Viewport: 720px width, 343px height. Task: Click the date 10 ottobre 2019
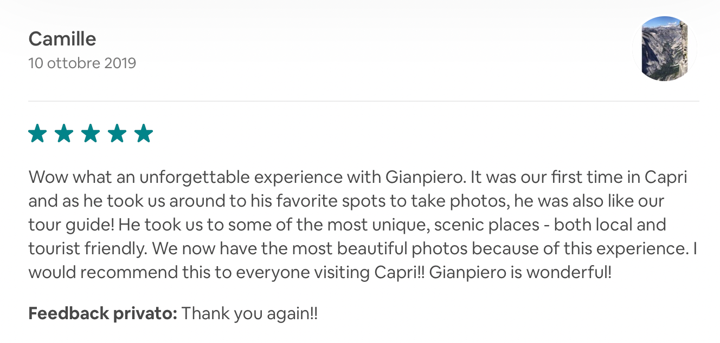tap(82, 63)
